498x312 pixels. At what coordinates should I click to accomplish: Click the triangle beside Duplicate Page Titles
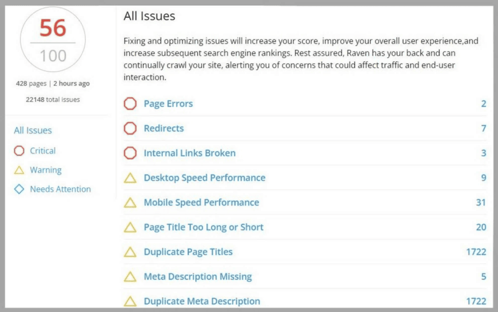130,252
